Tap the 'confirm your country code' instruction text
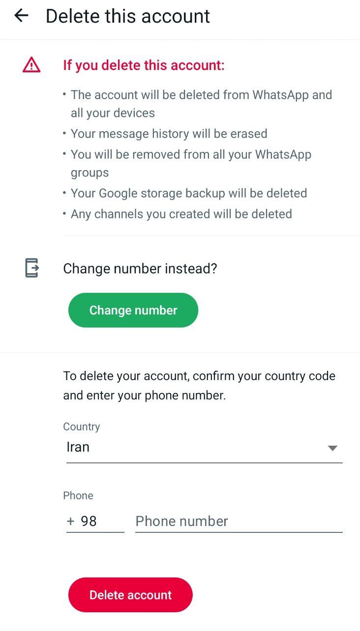This screenshot has height=631, width=360. (199, 386)
